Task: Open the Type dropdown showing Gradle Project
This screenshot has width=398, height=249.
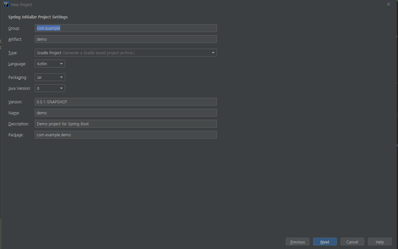Action: pyautogui.click(x=126, y=53)
